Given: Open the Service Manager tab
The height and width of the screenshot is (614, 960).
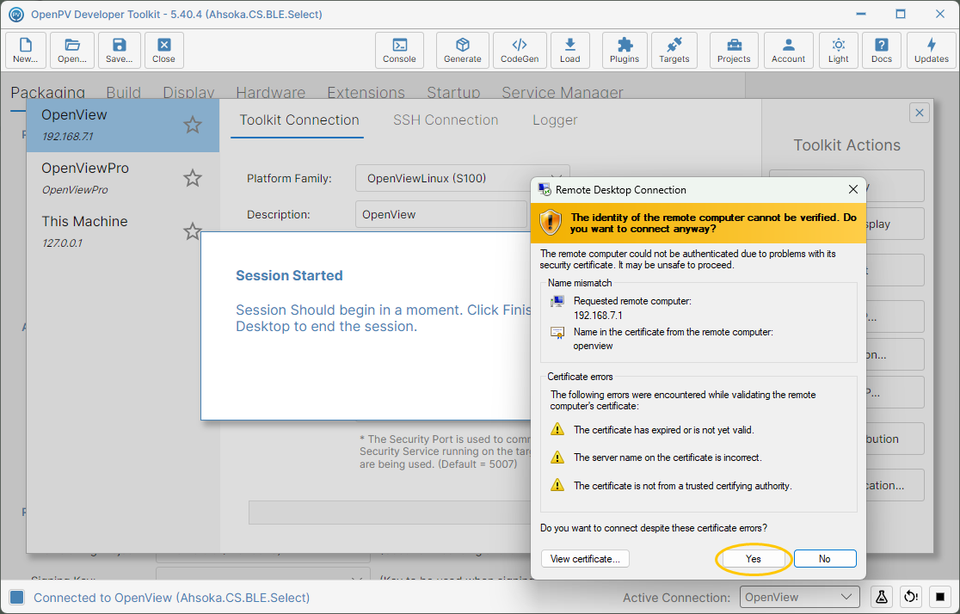Looking at the screenshot, I should click(x=562, y=92).
